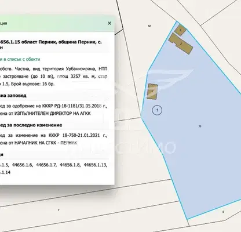Click the area value 3257 кв. м
The image size is (241, 232).
click(83, 77)
